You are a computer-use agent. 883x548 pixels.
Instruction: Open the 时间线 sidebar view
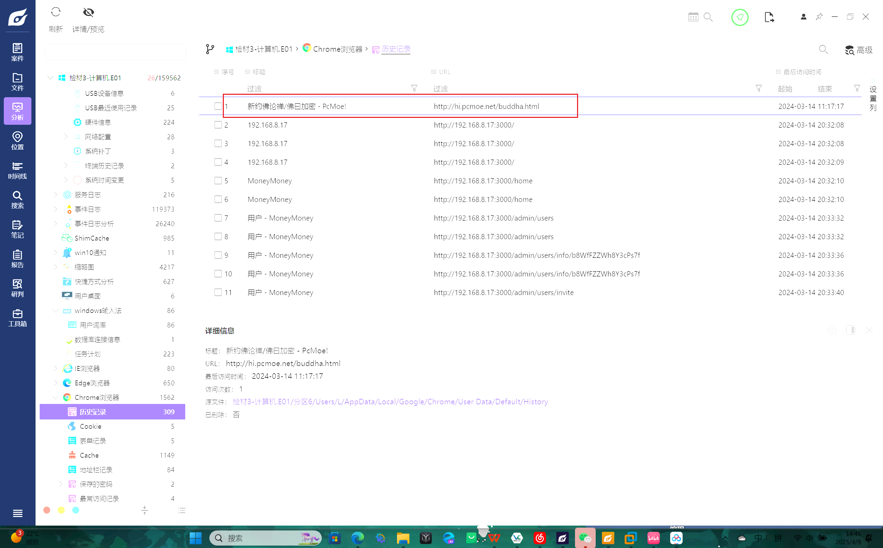click(x=17, y=170)
